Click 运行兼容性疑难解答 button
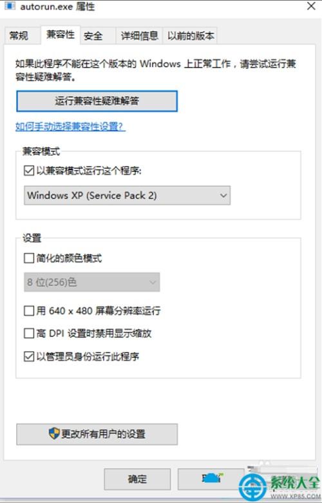Screen dimensions: 322x503 pos(97,101)
